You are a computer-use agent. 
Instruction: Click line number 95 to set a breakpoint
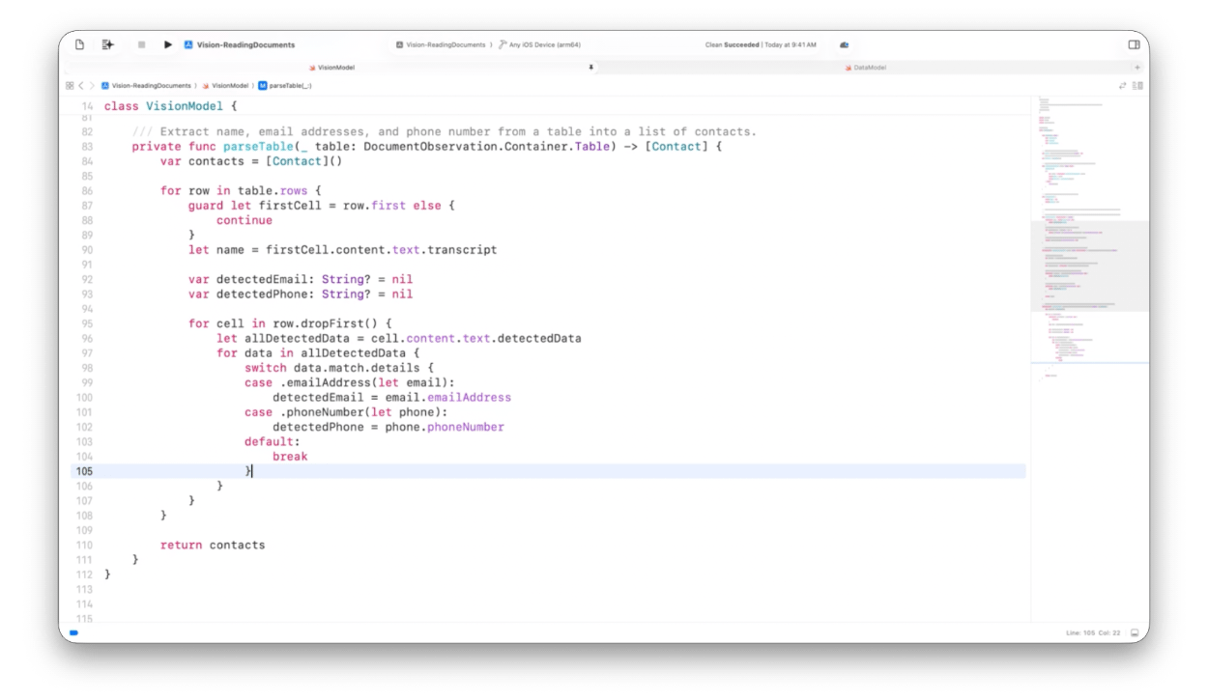coord(86,323)
